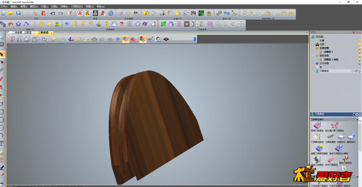Expand the 矢量 tree node
This screenshot has height=187, width=362.
[x=313, y=41]
